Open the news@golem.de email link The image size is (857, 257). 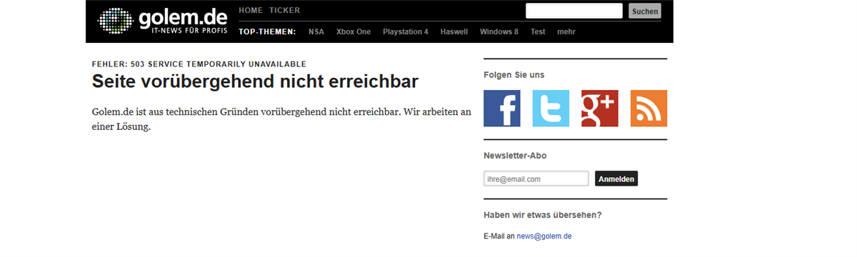(544, 236)
